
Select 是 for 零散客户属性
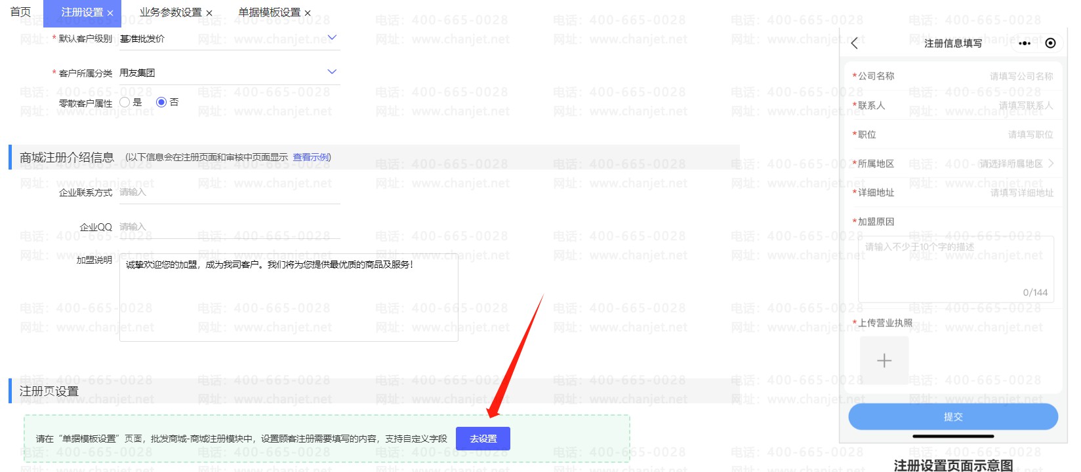pyautogui.click(x=125, y=102)
